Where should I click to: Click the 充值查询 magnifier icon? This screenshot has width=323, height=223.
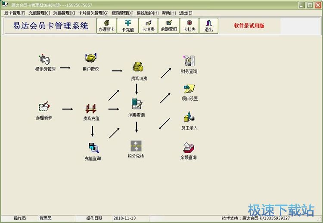click(x=93, y=148)
